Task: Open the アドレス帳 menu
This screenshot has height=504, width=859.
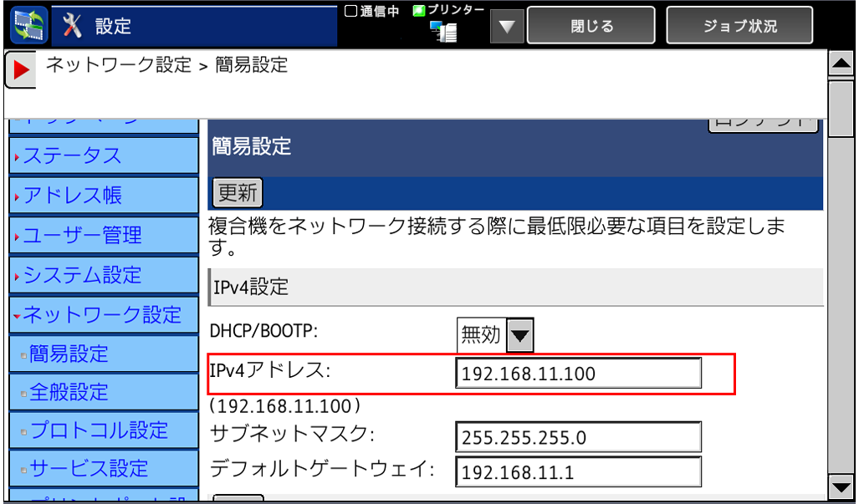Action: tap(72, 196)
